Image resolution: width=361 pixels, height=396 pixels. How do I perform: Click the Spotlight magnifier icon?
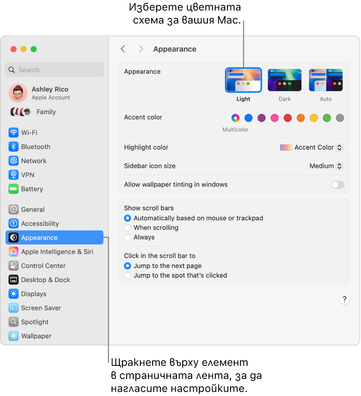pos(14,322)
